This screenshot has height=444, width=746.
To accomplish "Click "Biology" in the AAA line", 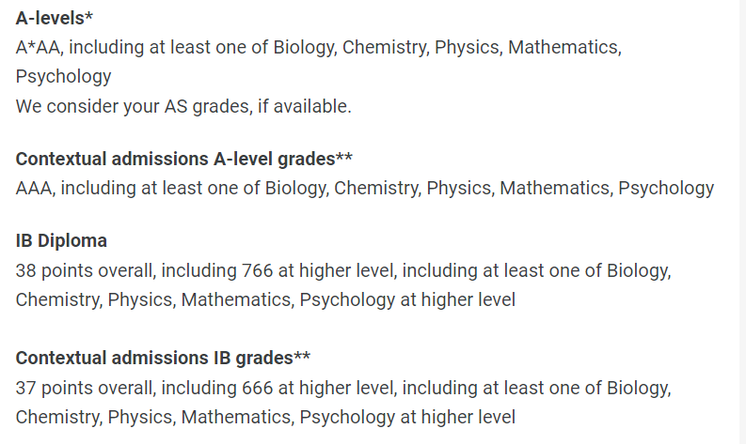I will click(294, 188).
